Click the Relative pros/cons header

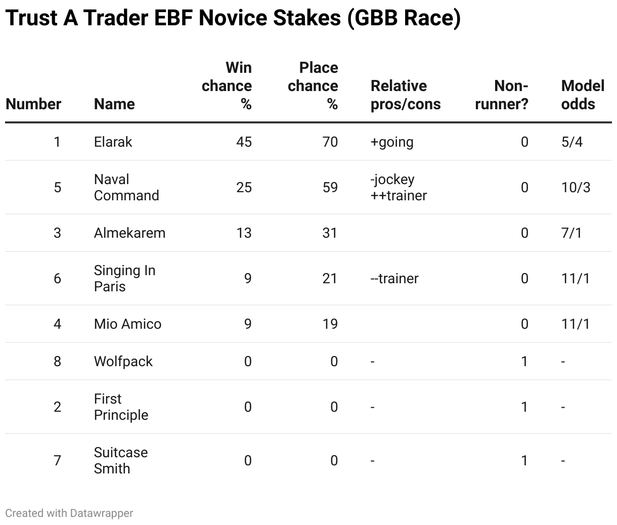click(x=406, y=95)
